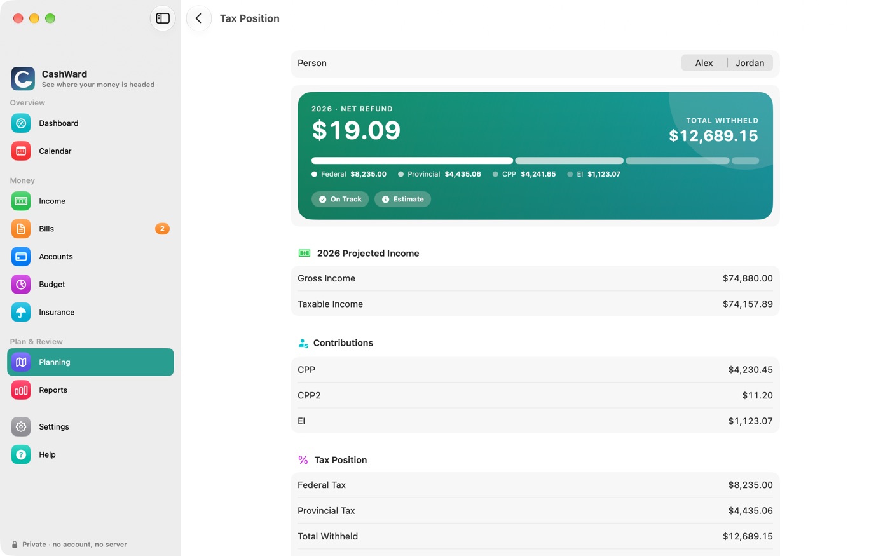This screenshot has height=556, width=890.
Task: Click the Provincial $4,435.06 legend entry
Action: 439,174
